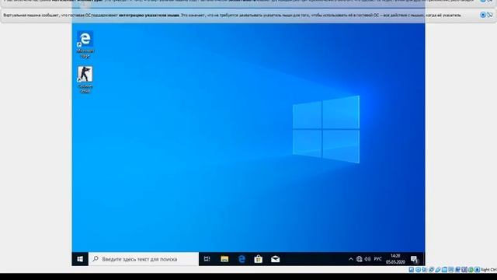This screenshot has height=280, width=497.
Task: Open the clock showing 05.05.2020
Action: tap(395, 259)
